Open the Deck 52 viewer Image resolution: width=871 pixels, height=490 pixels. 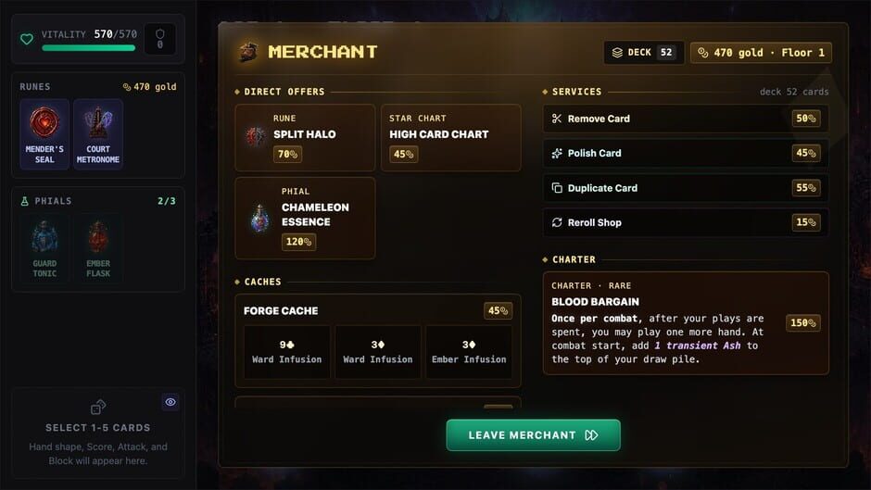point(643,53)
